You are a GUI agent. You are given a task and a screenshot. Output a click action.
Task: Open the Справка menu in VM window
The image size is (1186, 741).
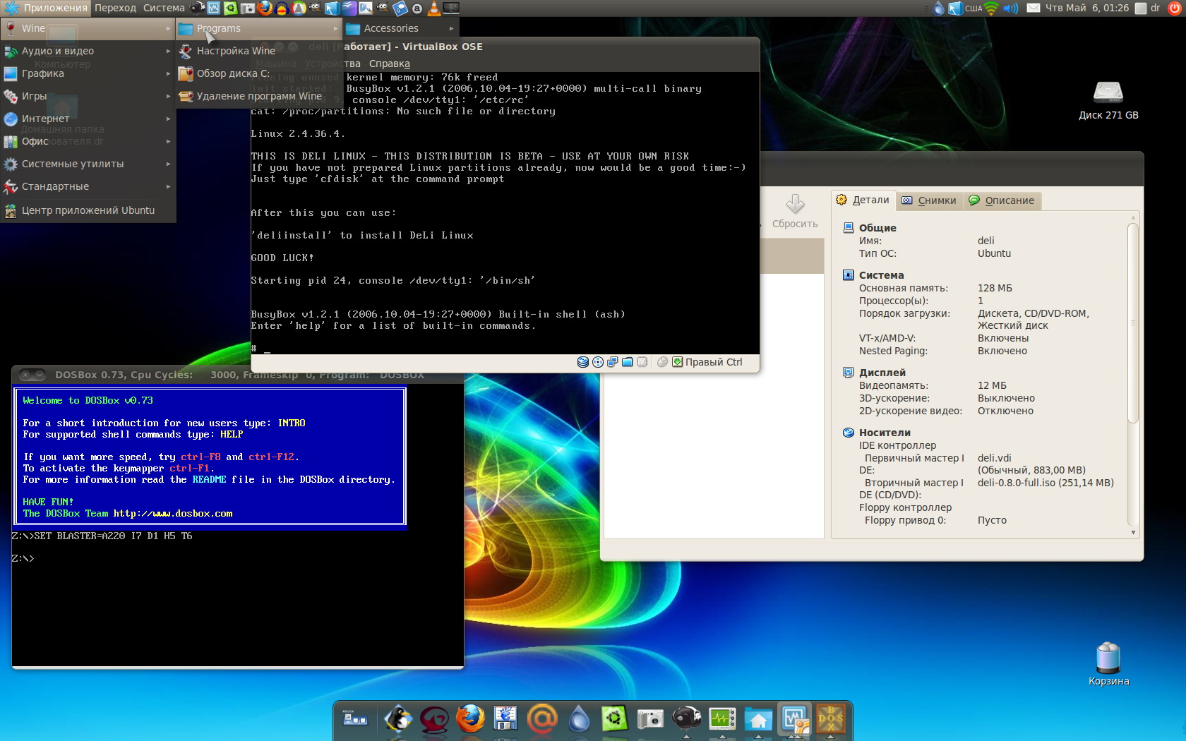(390, 64)
